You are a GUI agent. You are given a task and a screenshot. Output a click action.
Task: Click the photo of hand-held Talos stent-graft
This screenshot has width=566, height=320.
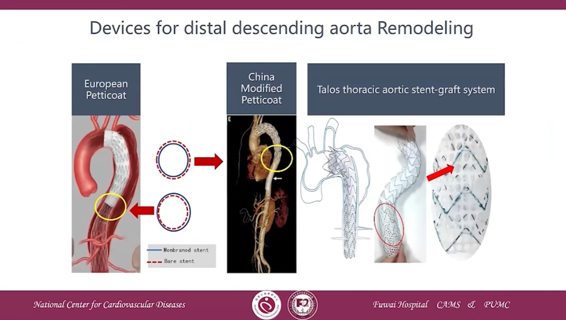tap(400, 194)
